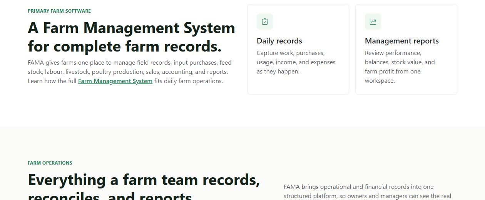Select the Daily records card heading

[x=279, y=41]
